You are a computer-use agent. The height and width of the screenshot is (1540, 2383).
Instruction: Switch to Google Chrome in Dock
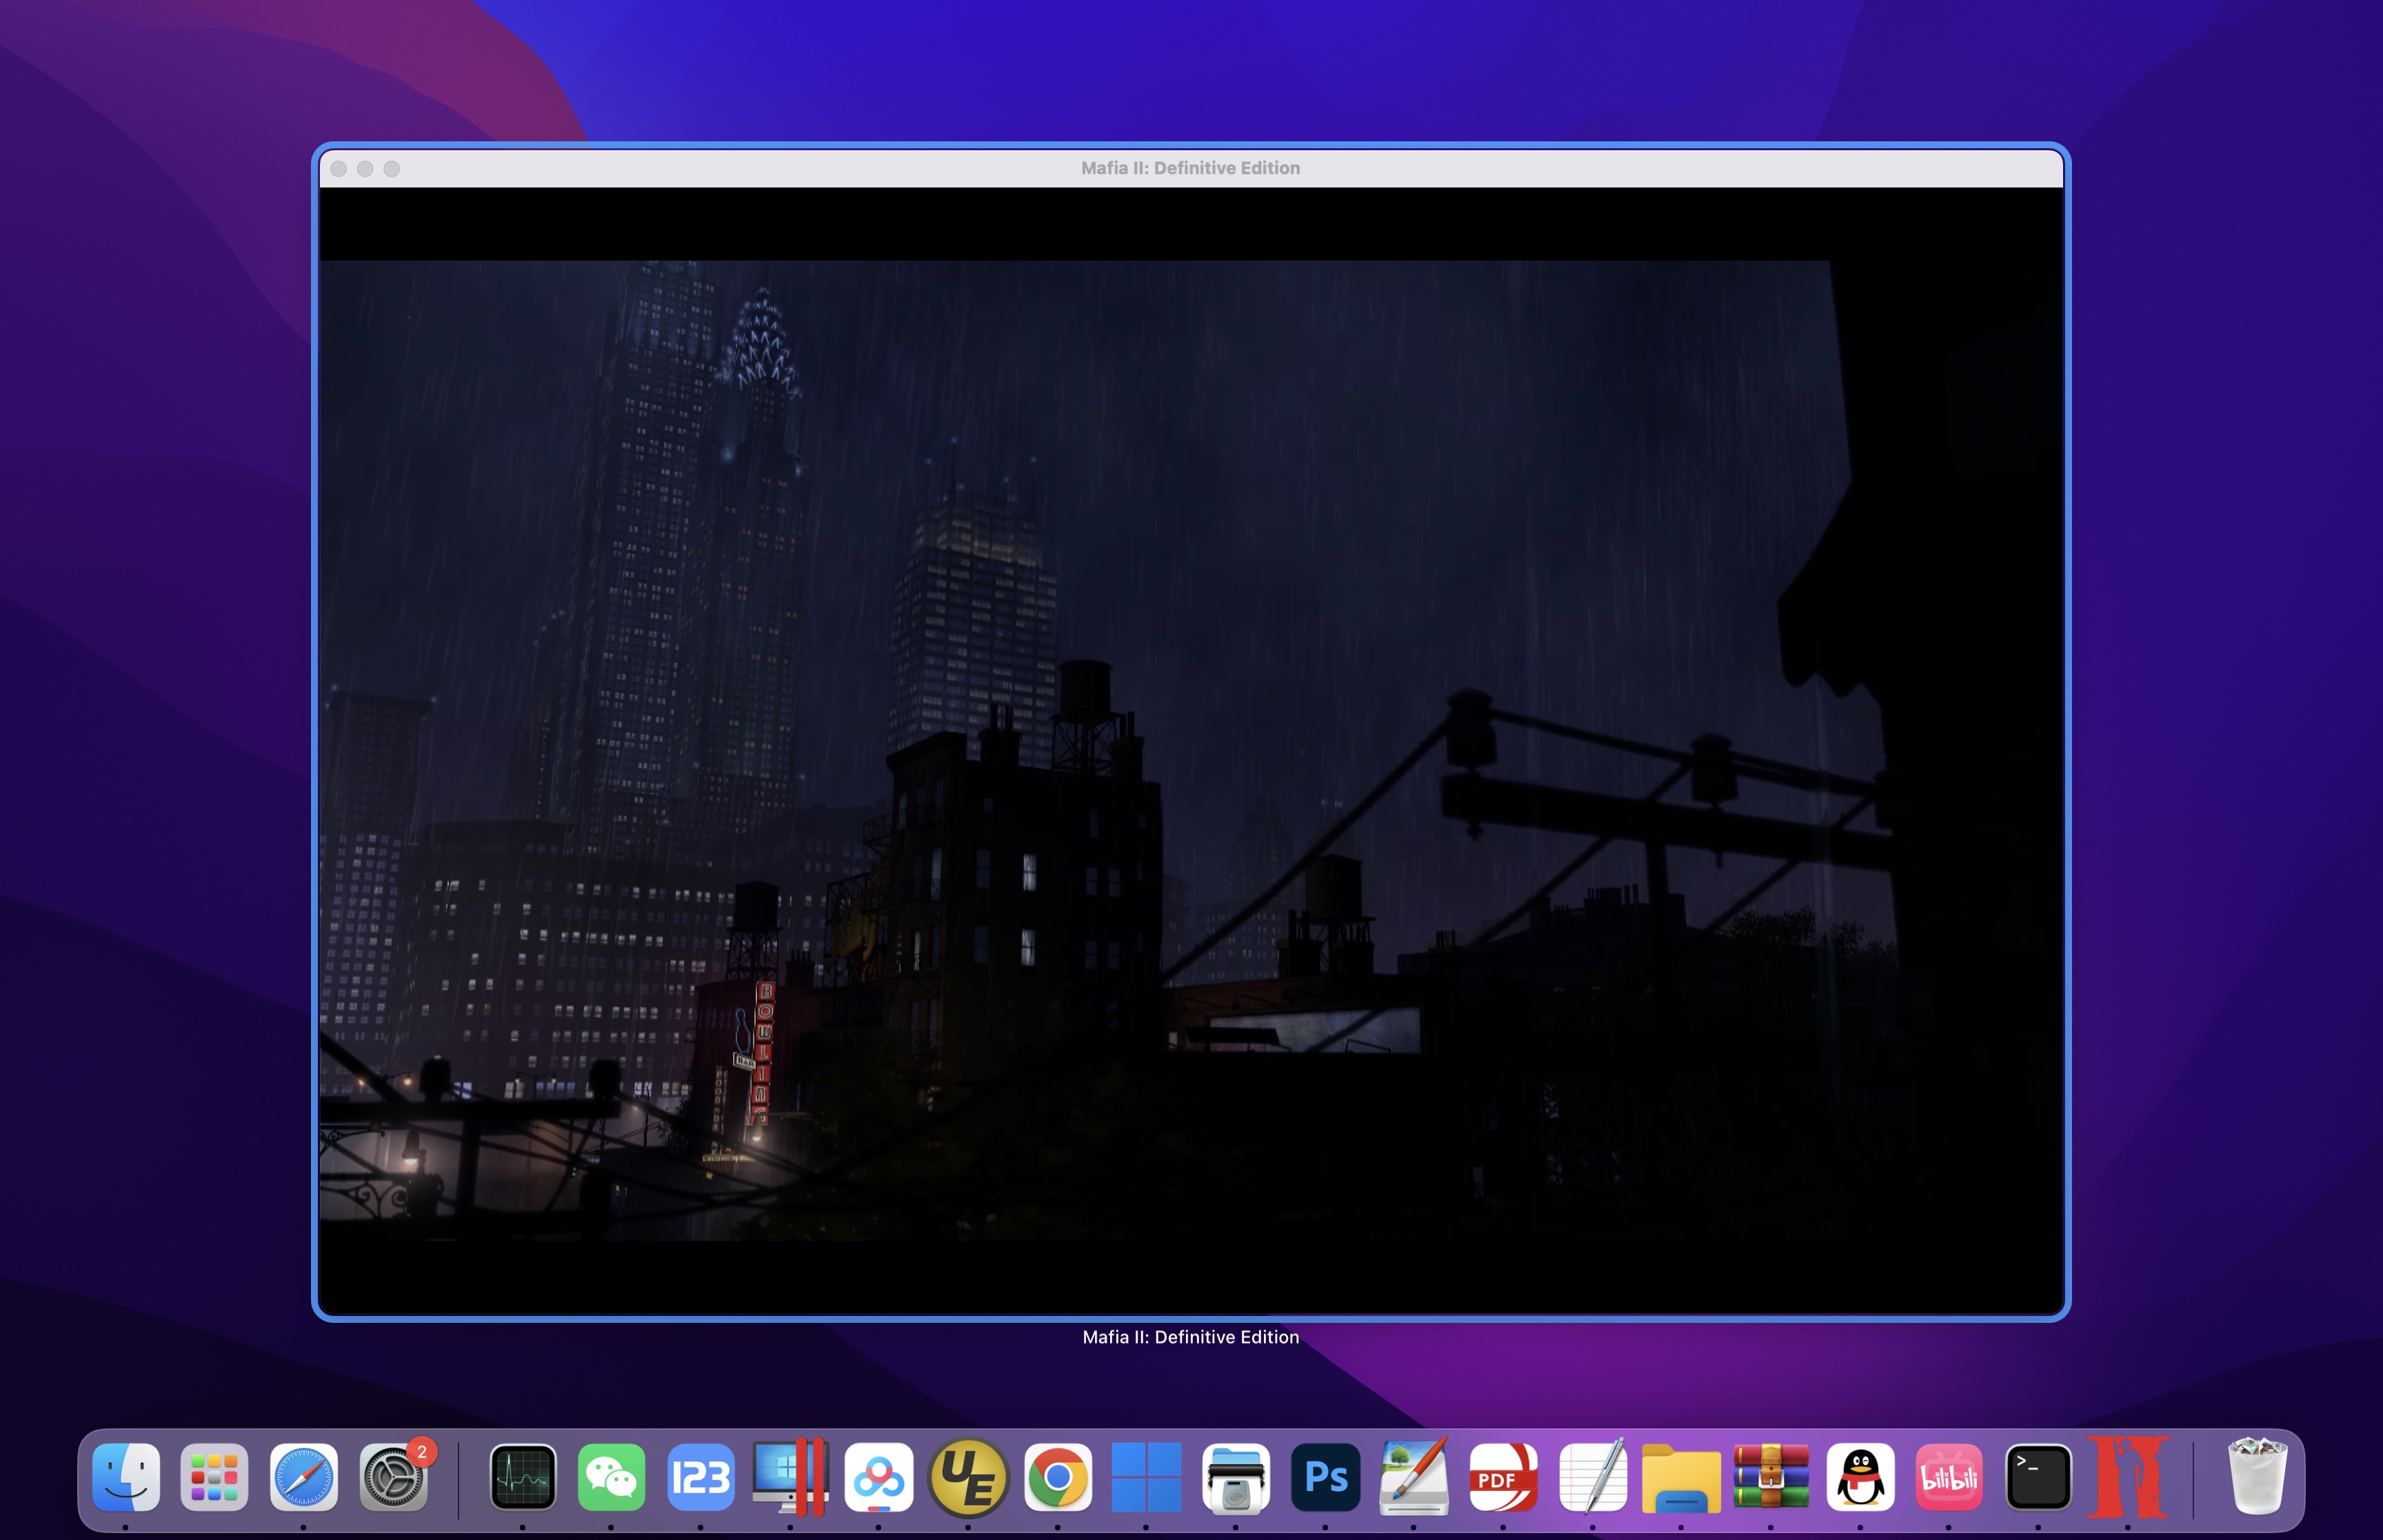pyautogui.click(x=1057, y=1477)
